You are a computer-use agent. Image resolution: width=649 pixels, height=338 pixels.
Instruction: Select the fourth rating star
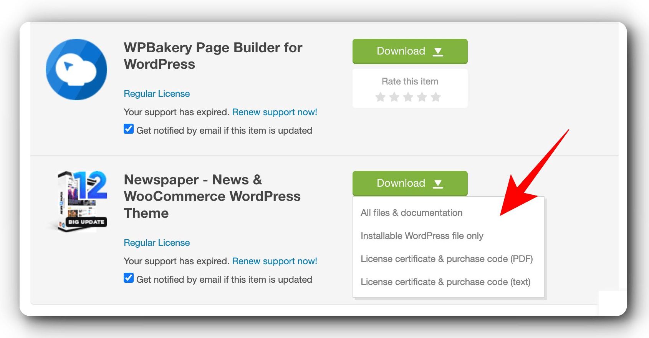pos(422,97)
